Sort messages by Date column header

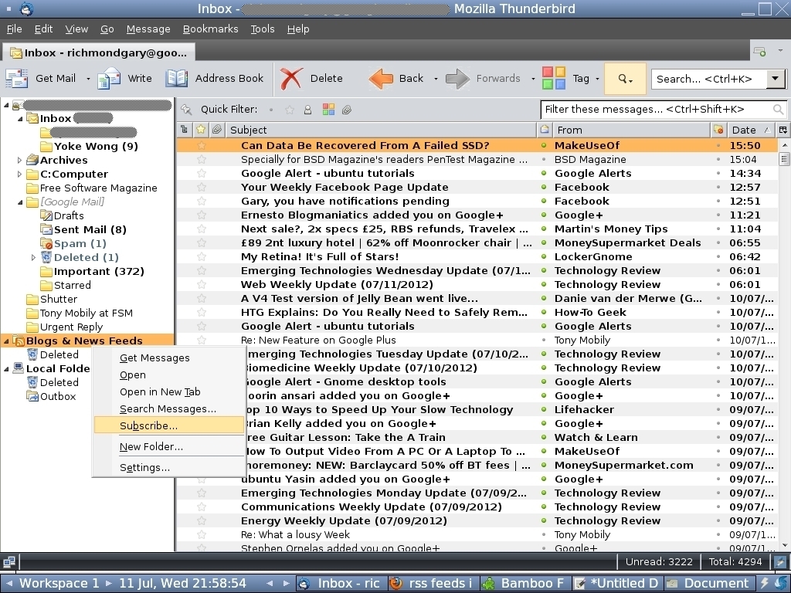749,130
